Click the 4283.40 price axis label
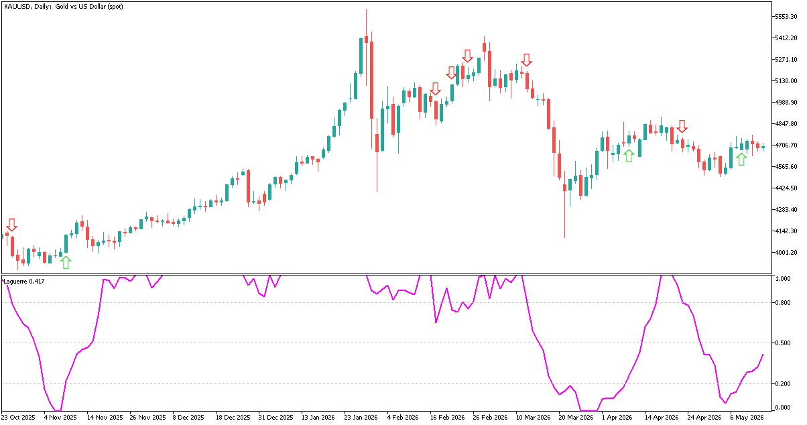This screenshot has height=425, width=807. pyautogui.click(x=787, y=210)
